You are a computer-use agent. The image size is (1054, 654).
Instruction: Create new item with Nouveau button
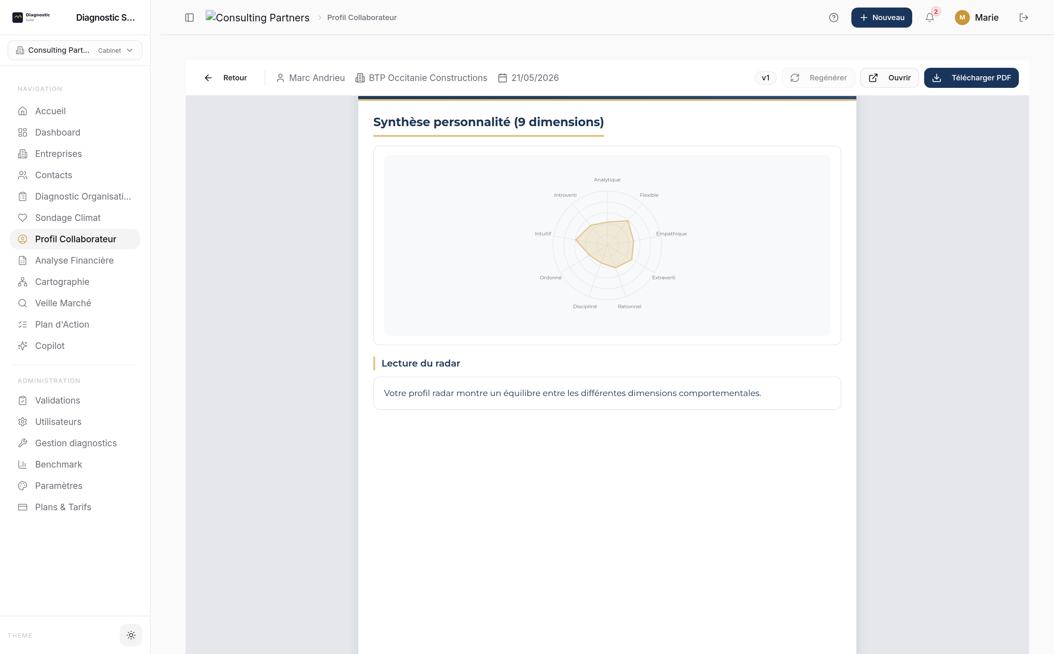pos(881,17)
